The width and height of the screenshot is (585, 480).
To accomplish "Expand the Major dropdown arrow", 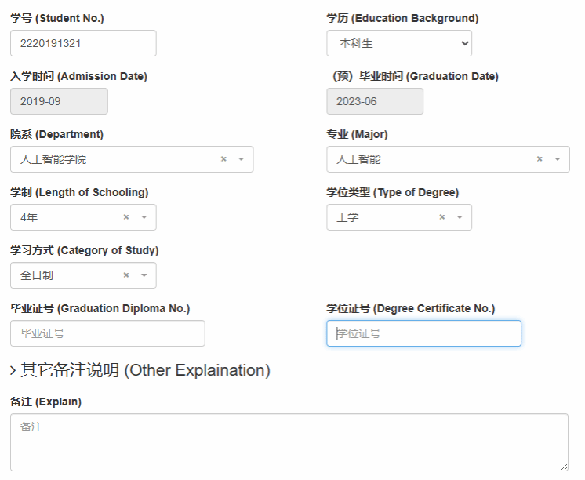I will pos(557,159).
